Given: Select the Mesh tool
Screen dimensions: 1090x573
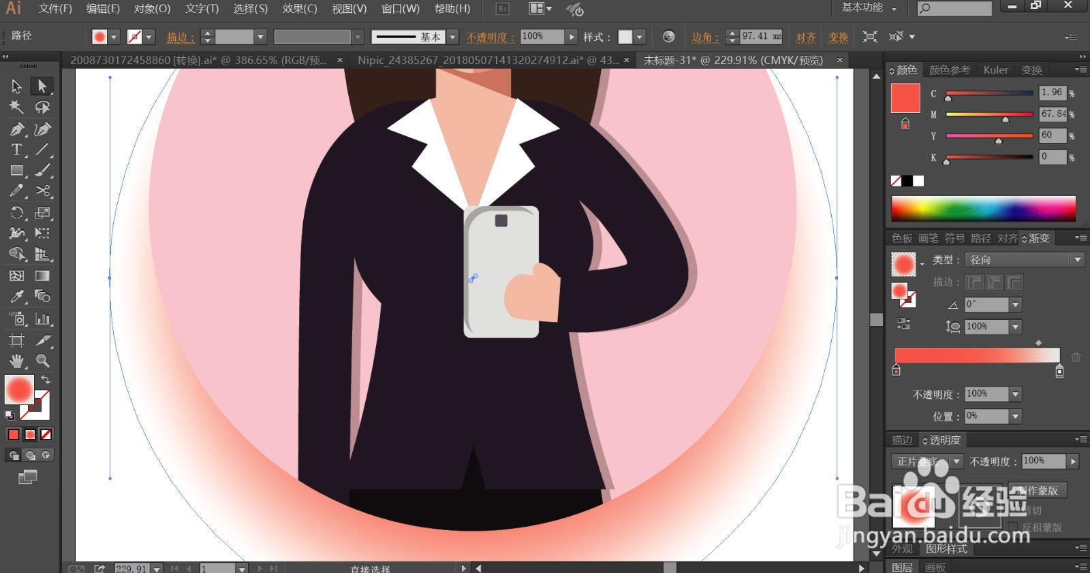Looking at the screenshot, I should [x=16, y=276].
